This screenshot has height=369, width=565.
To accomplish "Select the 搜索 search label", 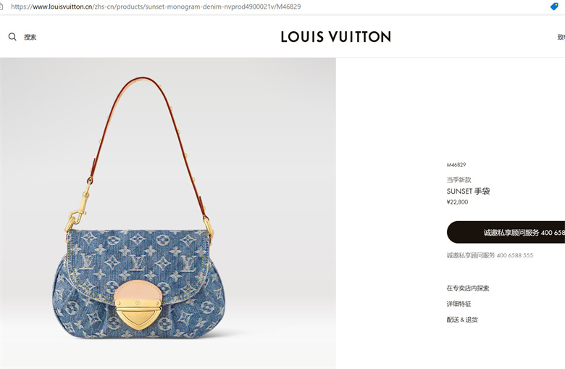I will pyautogui.click(x=30, y=37).
